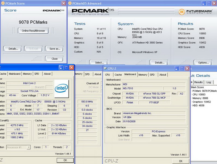This screenshot has height=164, width=217.
Task: Switch to Memory tab in right CPU-Z
Action: 143,75
